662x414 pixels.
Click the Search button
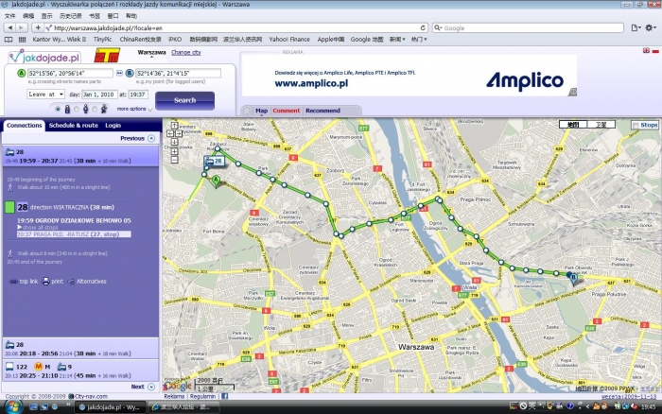(185, 100)
